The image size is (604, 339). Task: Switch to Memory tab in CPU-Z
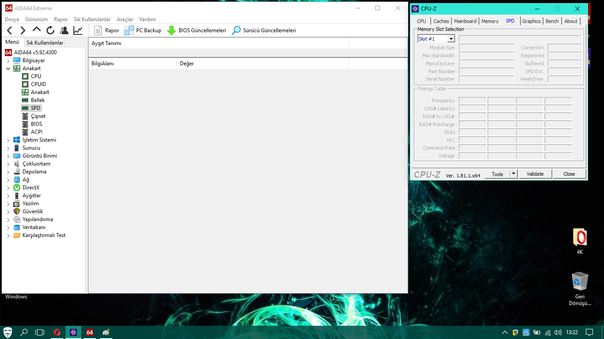(x=490, y=21)
